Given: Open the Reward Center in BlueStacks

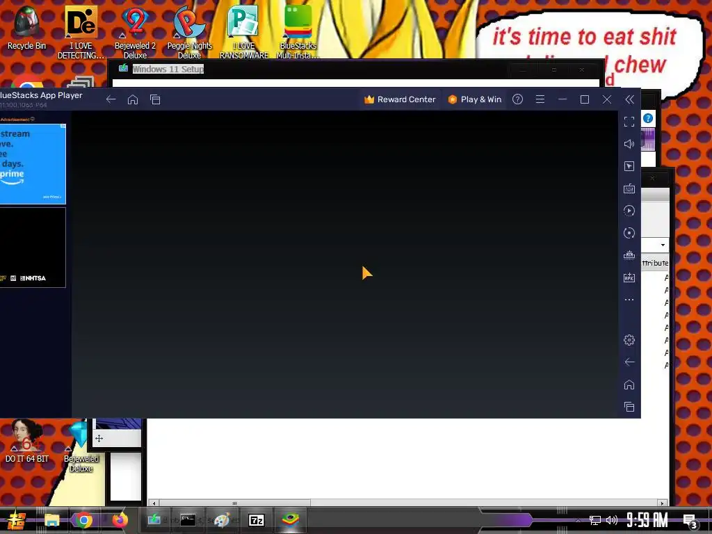Looking at the screenshot, I should 400,99.
